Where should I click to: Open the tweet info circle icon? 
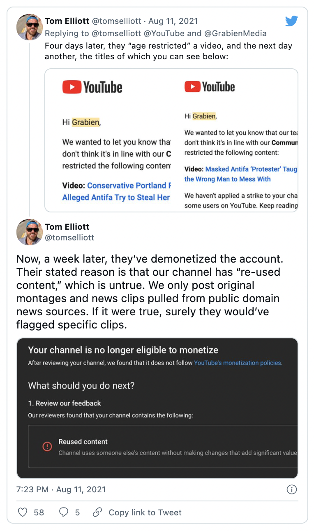click(x=291, y=489)
